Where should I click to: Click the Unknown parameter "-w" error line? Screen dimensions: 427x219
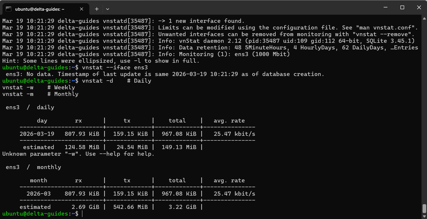(78, 154)
